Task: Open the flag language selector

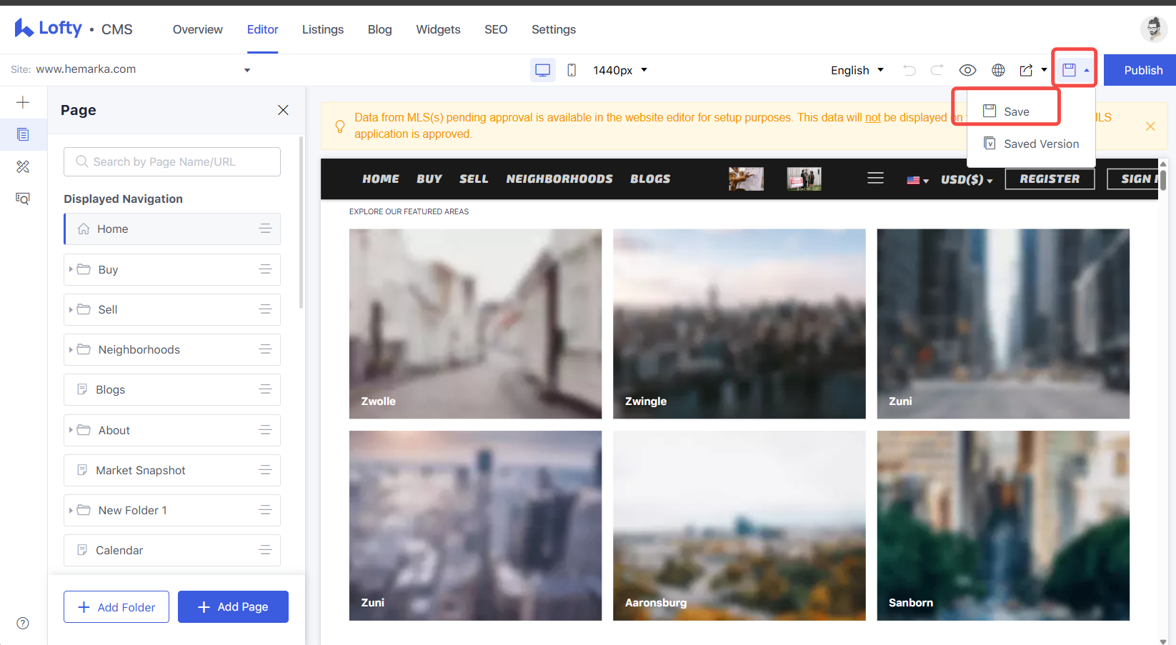Action: click(917, 180)
